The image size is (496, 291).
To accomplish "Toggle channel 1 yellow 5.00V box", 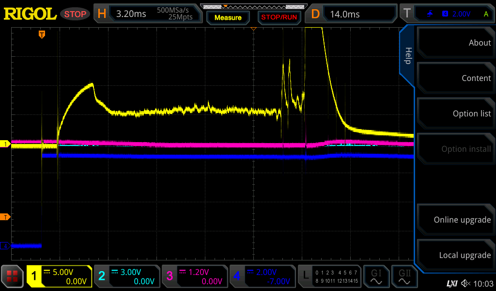I will coord(60,276).
